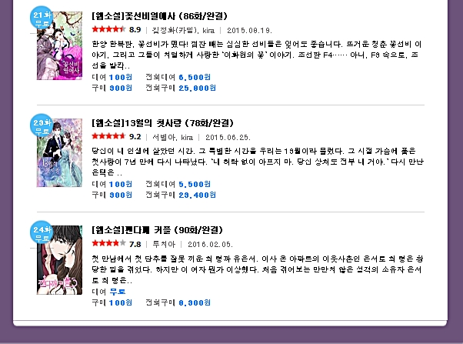Select full purchase price 23,400원
This screenshot has width=463, height=344.
click(x=197, y=195)
